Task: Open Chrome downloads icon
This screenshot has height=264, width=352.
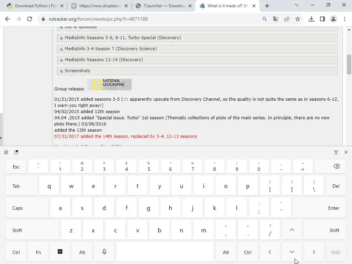Action: 311,19
